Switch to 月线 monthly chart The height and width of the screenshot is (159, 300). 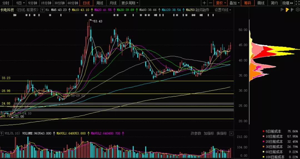(x=113, y=3)
